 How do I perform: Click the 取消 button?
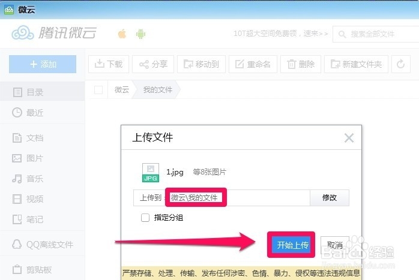click(335, 245)
